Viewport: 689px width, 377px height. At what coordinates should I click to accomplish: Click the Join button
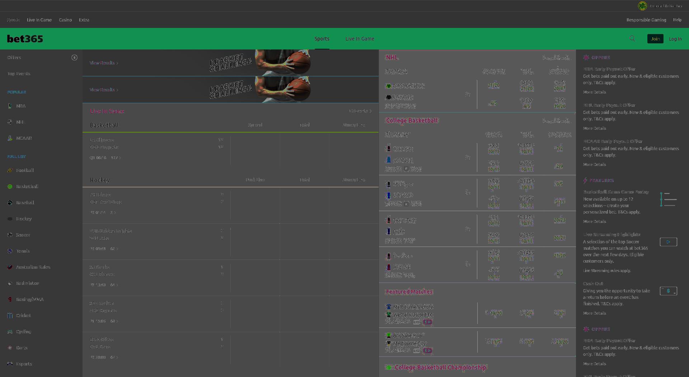click(x=655, y=39)
